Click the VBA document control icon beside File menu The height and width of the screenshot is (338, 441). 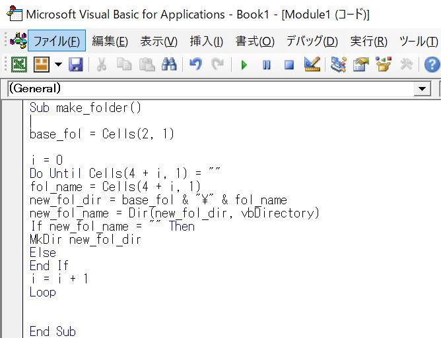click(18, 41)
